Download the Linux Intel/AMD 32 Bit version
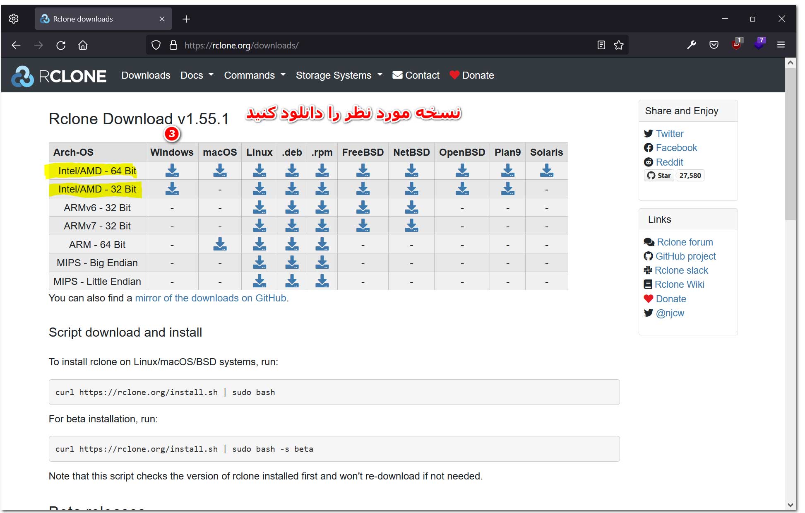805x513 pixels. pos(259,189)
